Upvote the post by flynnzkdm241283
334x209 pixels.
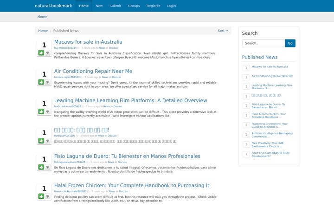[41, 141]
